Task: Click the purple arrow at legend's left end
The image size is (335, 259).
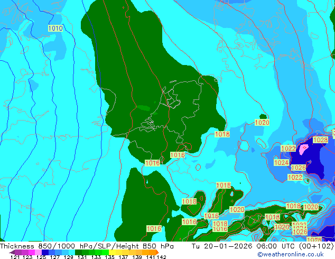Action: tap(12, 252)
